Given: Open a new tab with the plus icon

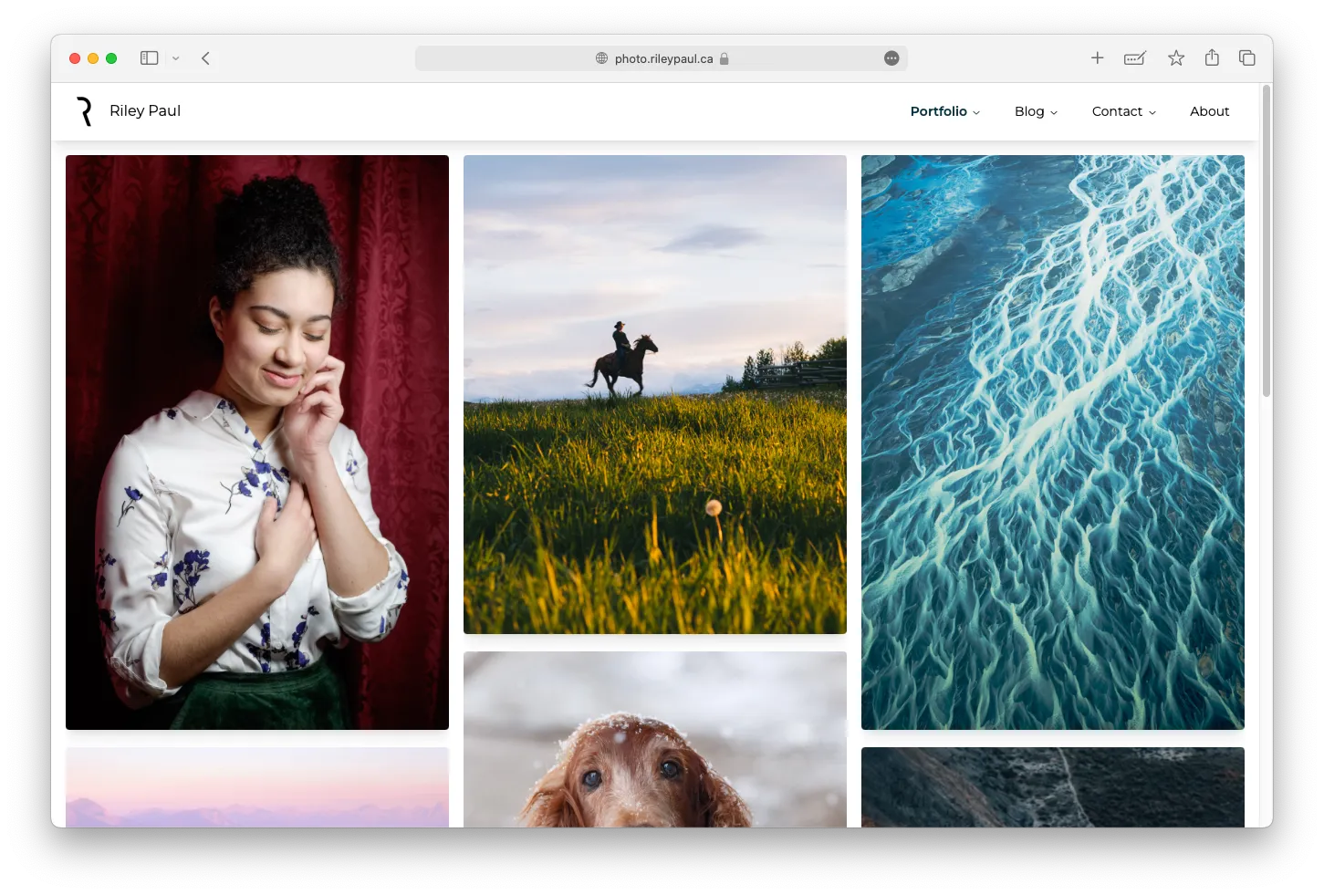Looking at the screenshot, I should click(1097, 57).
